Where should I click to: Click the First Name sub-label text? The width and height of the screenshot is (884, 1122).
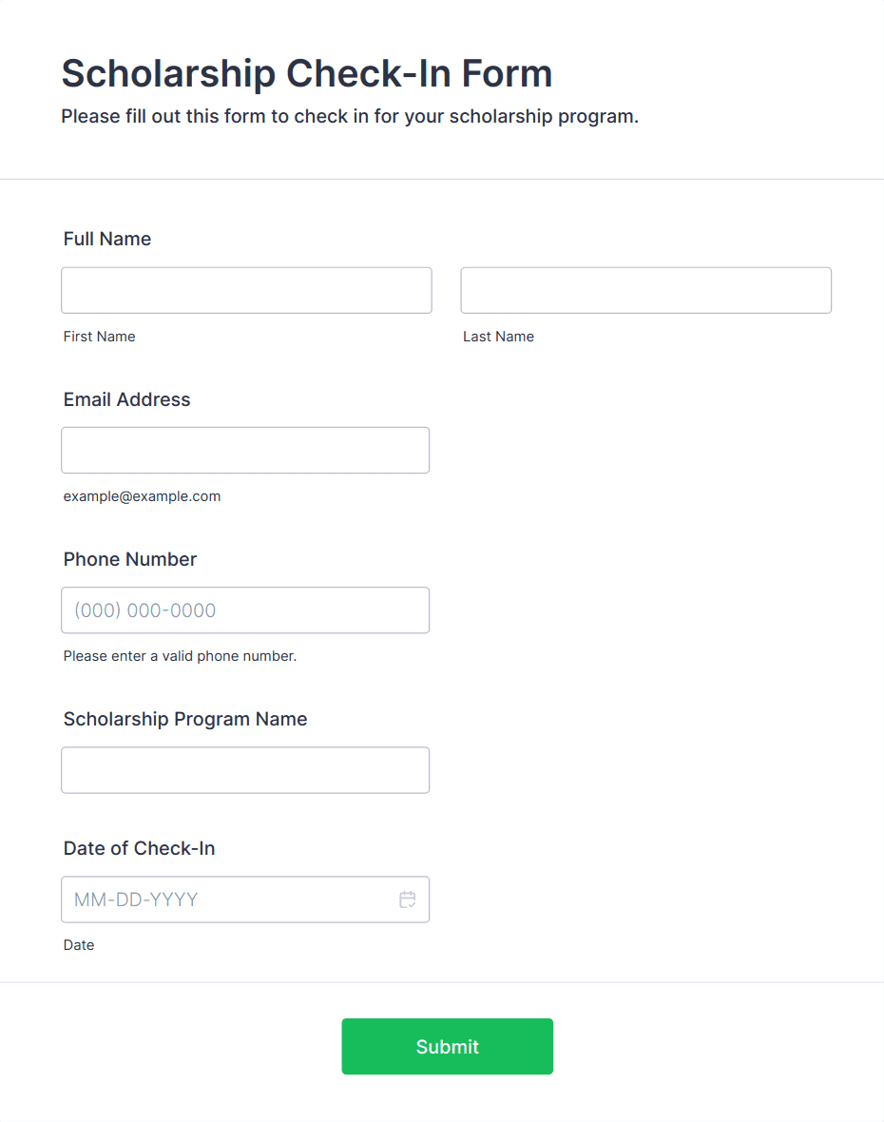(99, 337)
